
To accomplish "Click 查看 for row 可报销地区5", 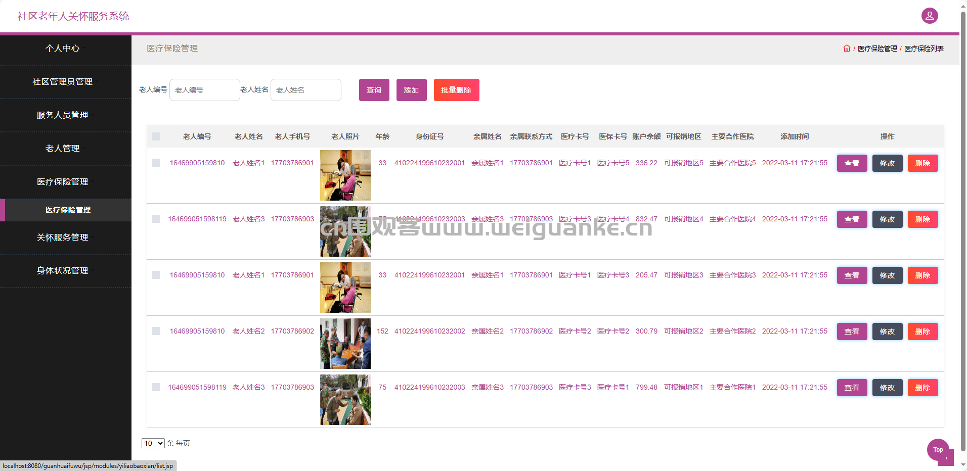I will [x=852, y=163].
